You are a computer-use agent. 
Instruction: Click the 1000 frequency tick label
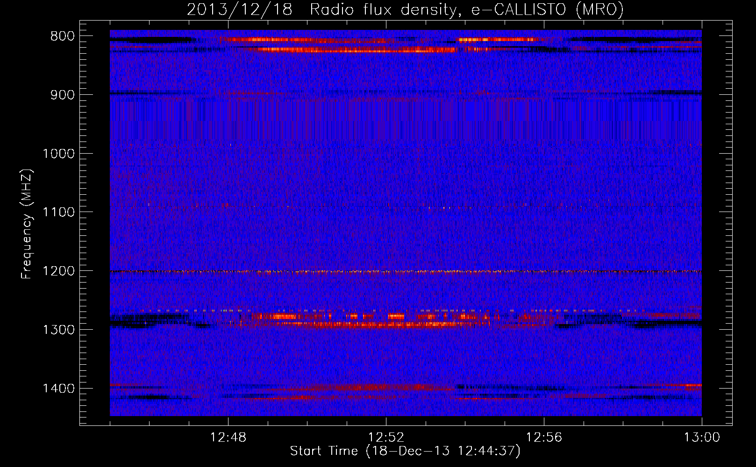tap(58, 154)
